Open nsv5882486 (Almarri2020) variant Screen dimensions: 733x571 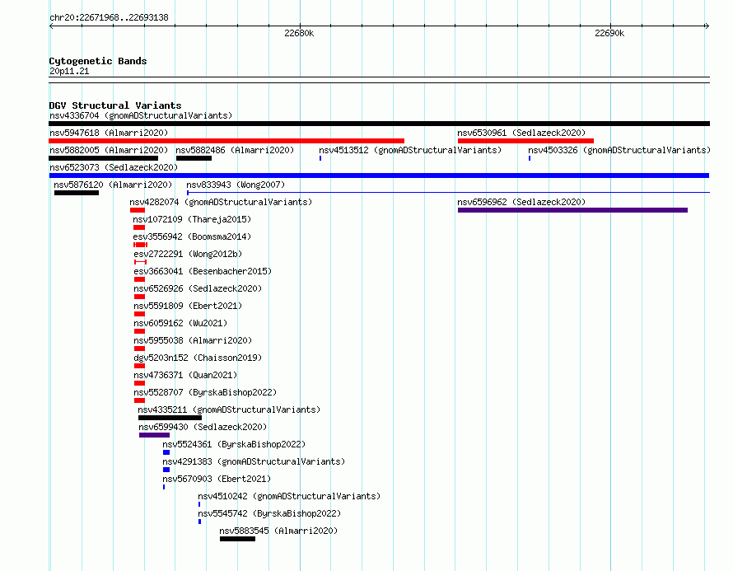pos(235,150)
